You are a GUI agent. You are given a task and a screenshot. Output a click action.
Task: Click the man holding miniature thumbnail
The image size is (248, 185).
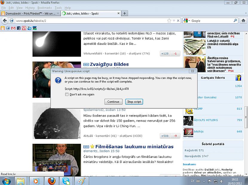(x=57, y=160)
